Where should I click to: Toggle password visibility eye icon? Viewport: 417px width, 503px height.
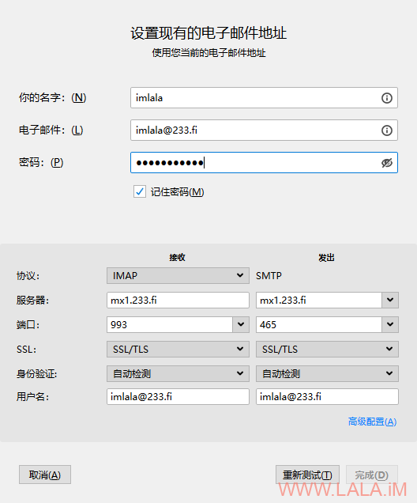(386, 163)
